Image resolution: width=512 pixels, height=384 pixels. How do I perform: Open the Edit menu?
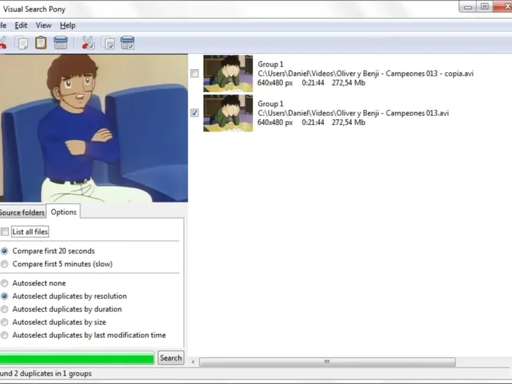(21, 26)
